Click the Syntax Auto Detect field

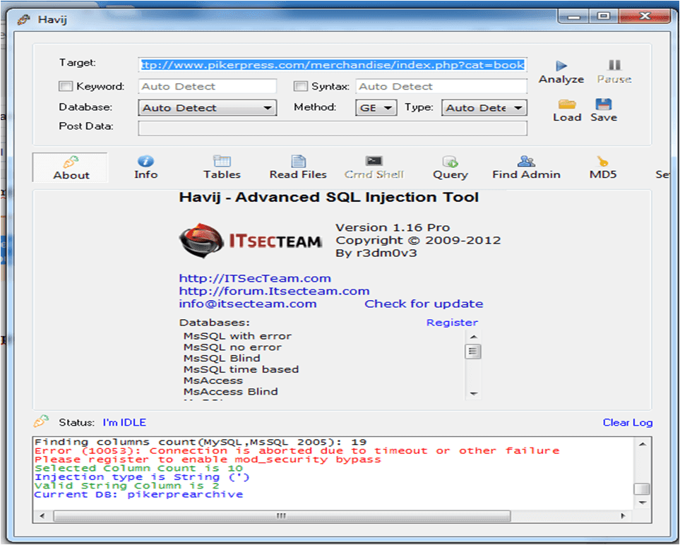[x=441, y=86]
